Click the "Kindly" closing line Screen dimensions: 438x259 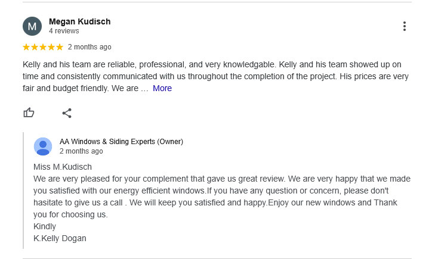[45, 226]
